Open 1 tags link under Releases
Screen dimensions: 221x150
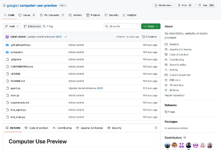click(170, 112)
